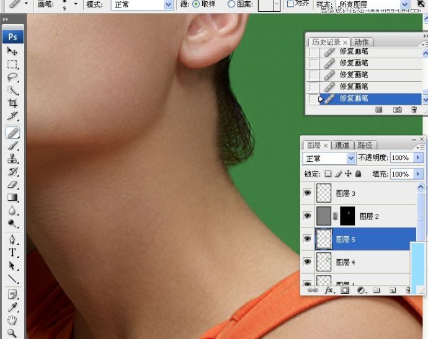This screenshot has width=428, height=339.
Task: Toggle lock position
Action: click(x=348, y=174)
